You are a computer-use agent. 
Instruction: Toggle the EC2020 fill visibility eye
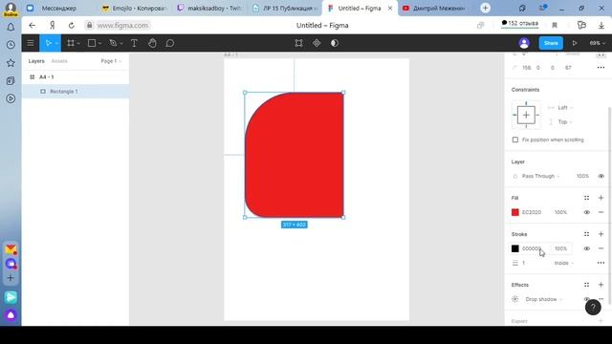pos(586,212)
